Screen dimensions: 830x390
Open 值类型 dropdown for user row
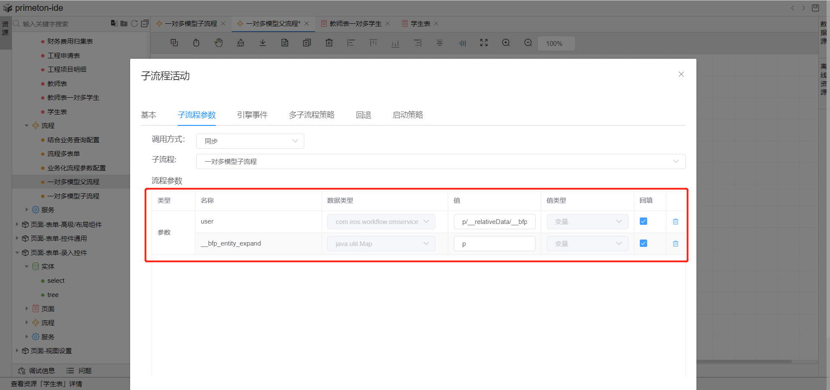pyautogui.click(x=587, y=222)
